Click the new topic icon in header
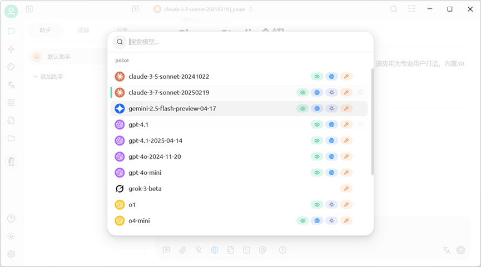The height and width of the screenshot is (267, 481). click(135, 9)
